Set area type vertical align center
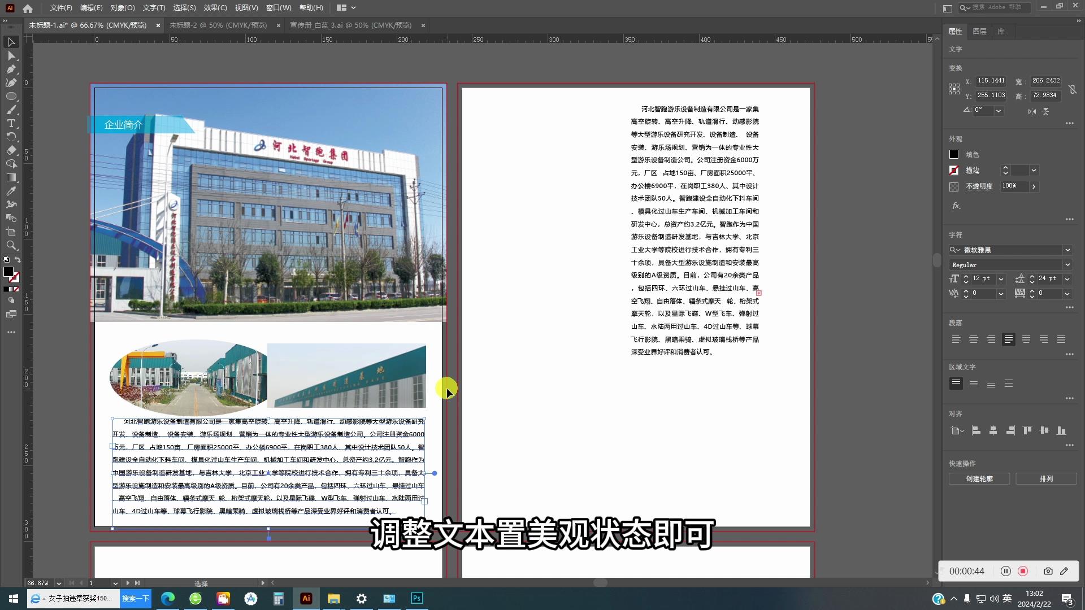Image resolution: width=1085 pixels, height=610 pixels. pos(974,384)
